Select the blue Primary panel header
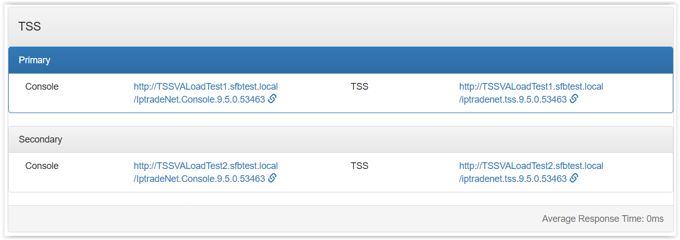The width and height of the screenshot is (680, 240). [341, 60]
